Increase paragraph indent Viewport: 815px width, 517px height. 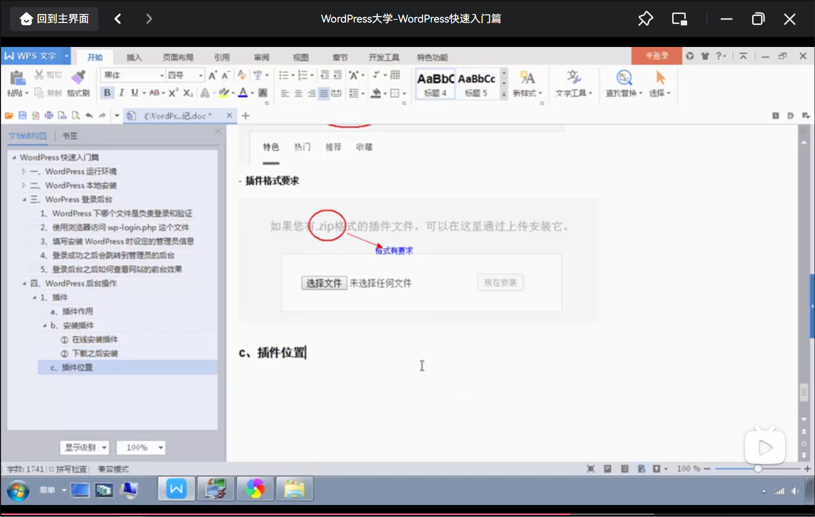click(338, 75)
